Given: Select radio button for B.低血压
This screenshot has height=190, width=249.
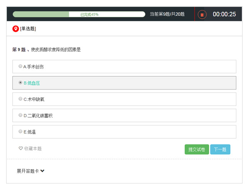Looking at the screenshot, I should point(20,83).
